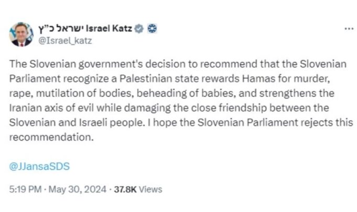Screen dimensions: 357x212
Task: Open the @JJansaSDS mention link
Action: 40,167
